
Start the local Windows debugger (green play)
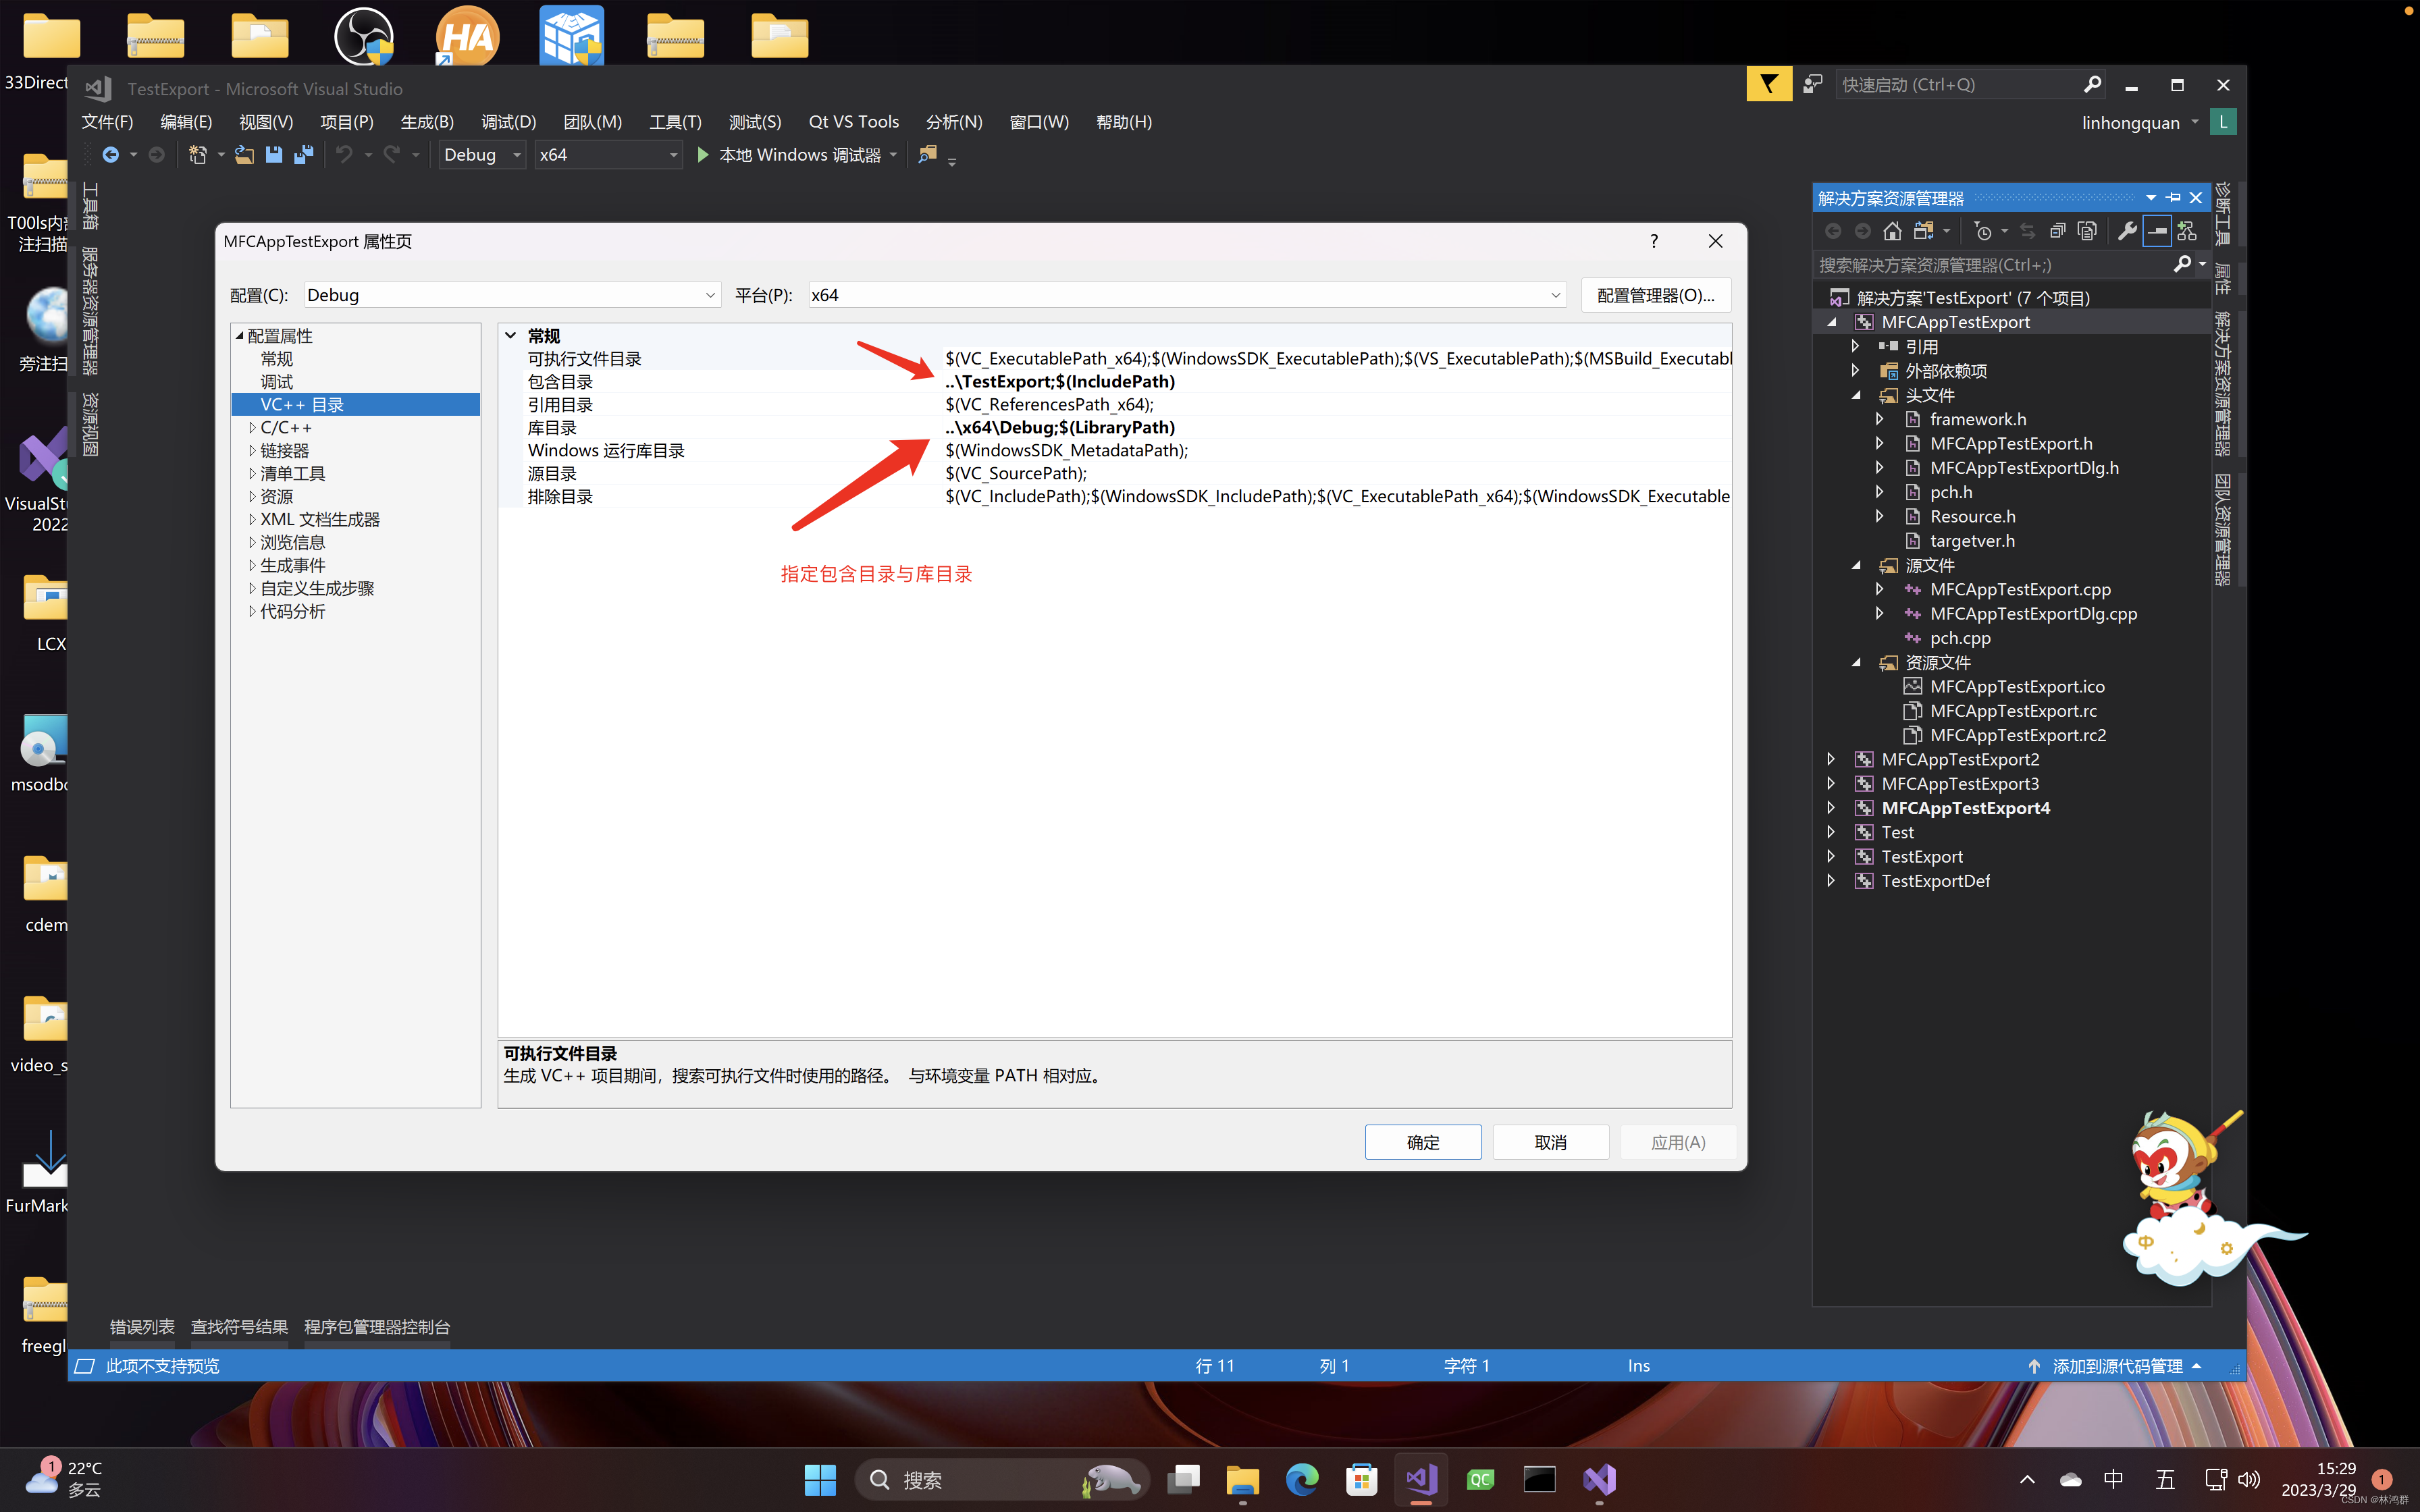coord(703,155)
